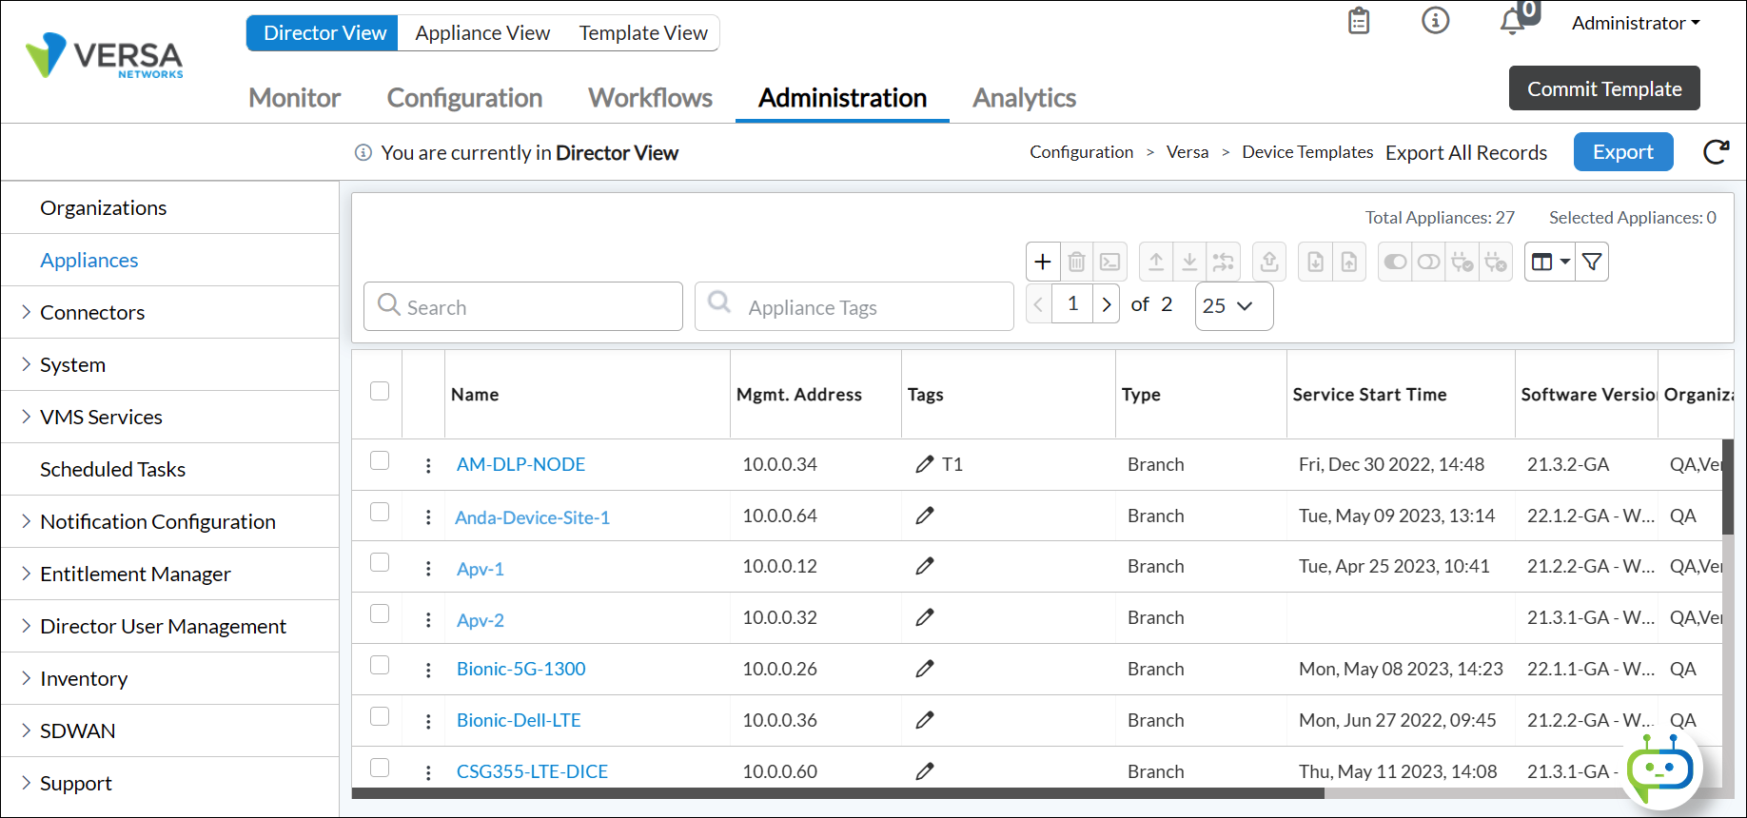Click the info circle icon in header

1435,20
